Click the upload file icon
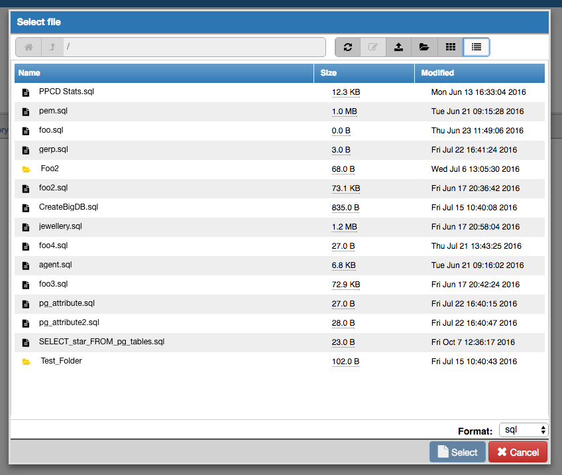 [x=398, y=47]
